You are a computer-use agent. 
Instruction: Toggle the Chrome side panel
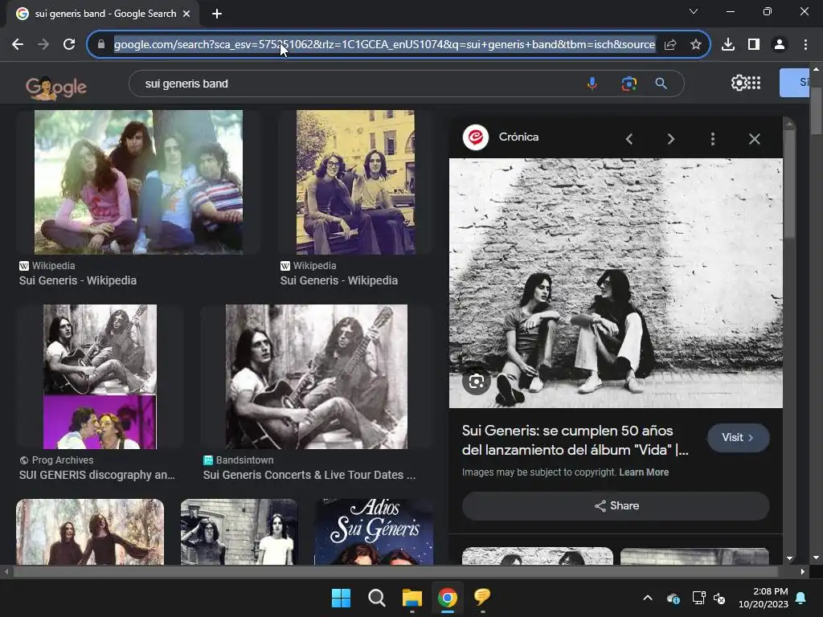point(754,45)
